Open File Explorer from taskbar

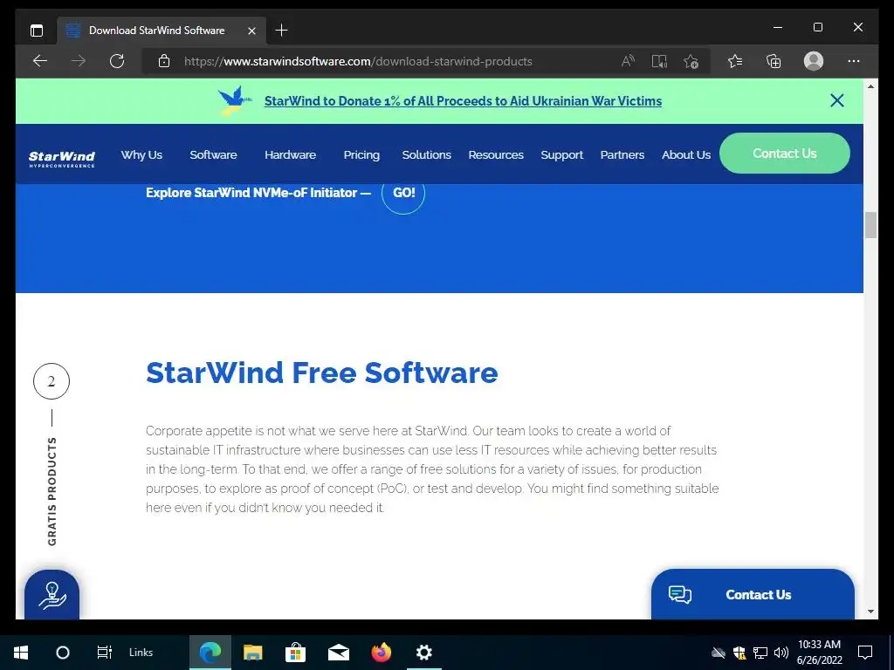point(252,653)
